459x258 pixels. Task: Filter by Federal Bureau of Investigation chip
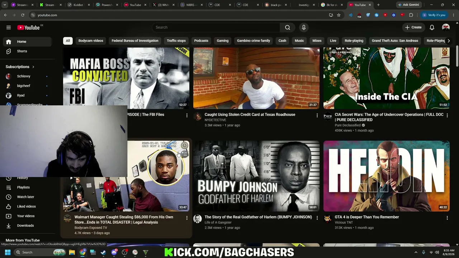click(x=135, y=41)
